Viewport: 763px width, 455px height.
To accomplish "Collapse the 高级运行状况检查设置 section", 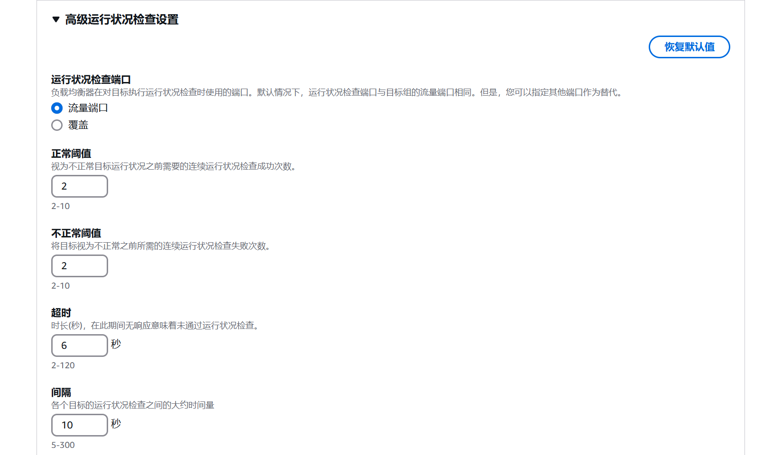I will pyautogui.click(x=56, y=19).
